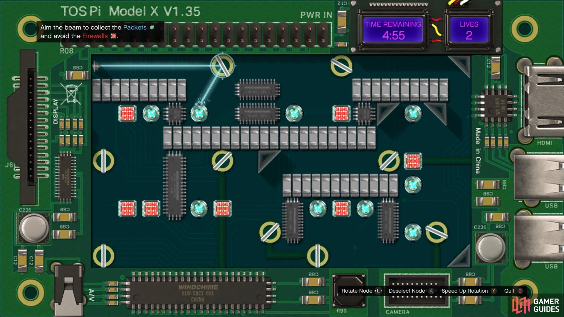Click the 'PWR IN' label
564x317 pixels.
tap(316, 15)
